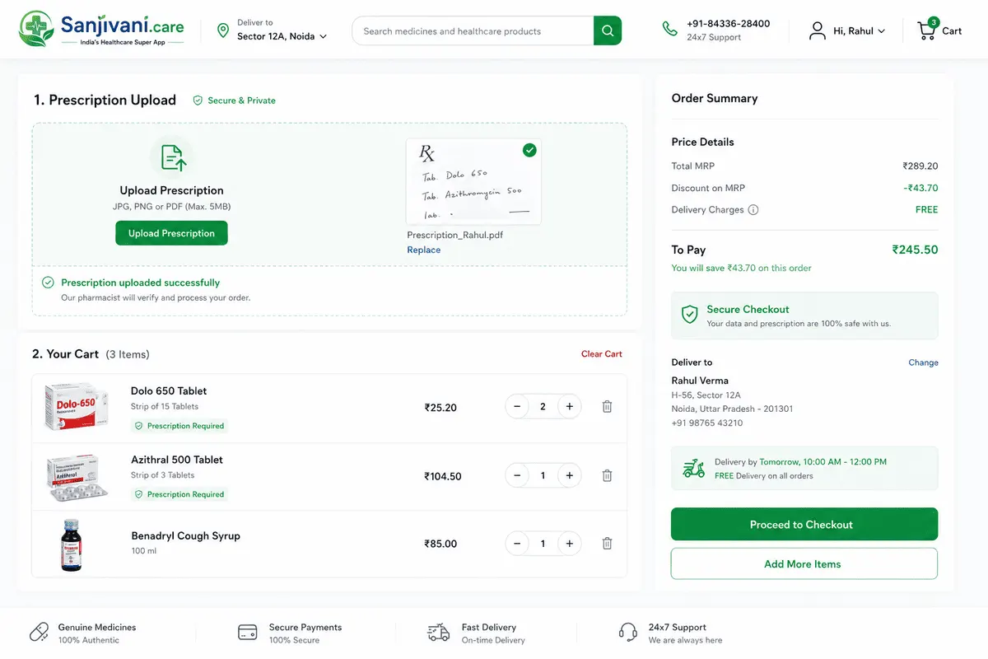This screenshot has width=988, height=659.
Task: Click the phone support icon
Action: (x=670, y=30)
